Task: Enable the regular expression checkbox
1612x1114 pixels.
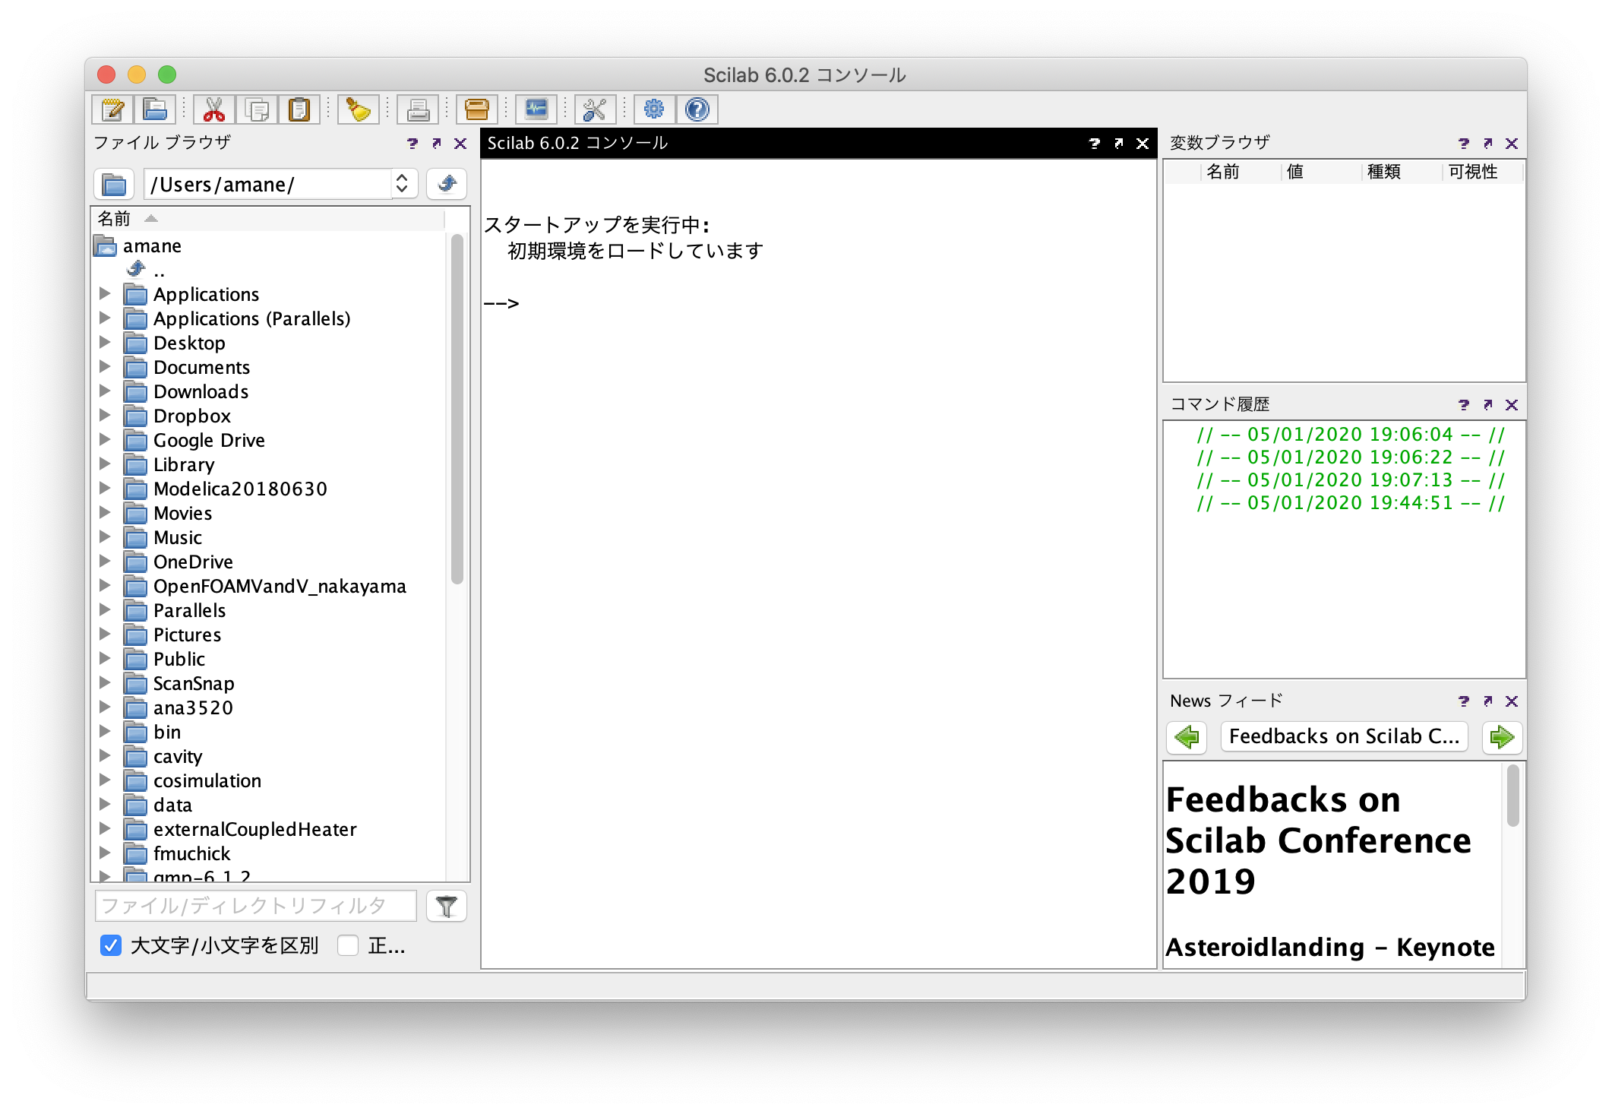Action: coord(348,945)
